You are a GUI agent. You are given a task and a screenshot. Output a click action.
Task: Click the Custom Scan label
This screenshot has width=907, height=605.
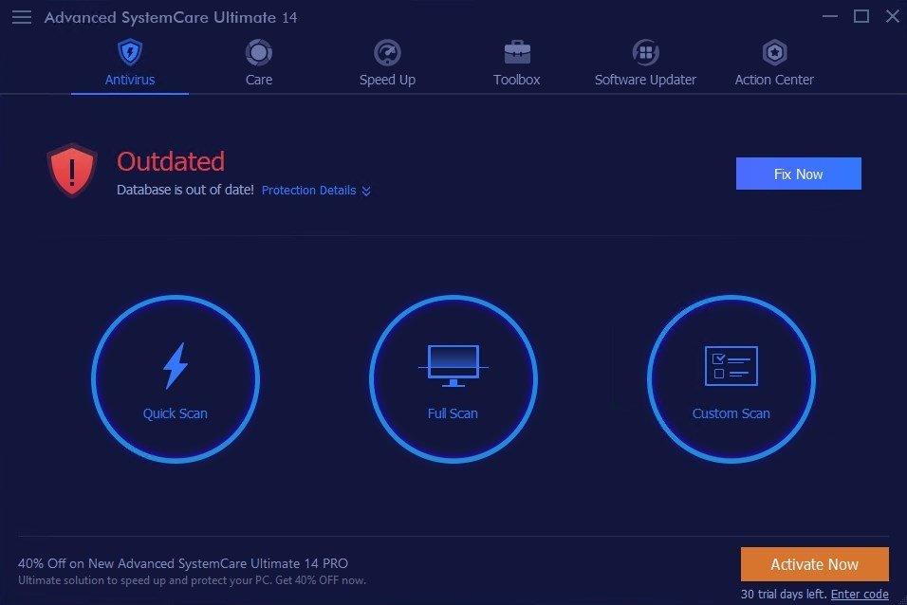click(x=731, y=413)
